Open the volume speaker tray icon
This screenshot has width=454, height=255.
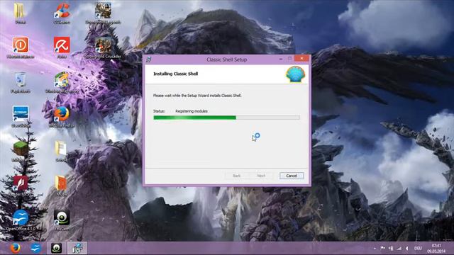tap(407, 248)
